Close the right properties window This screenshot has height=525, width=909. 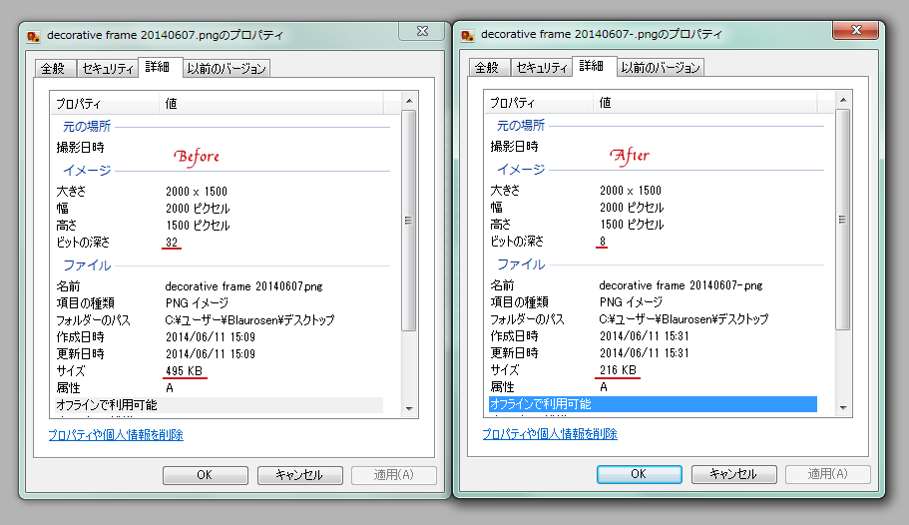(x=856, y=30)
